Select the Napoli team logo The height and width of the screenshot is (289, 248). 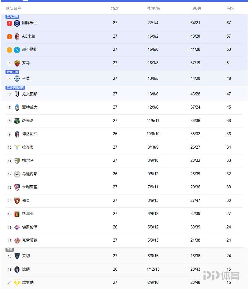[x=17, y=50]
